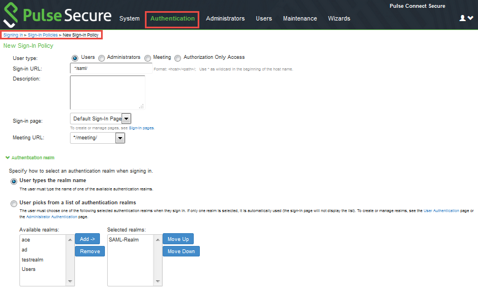
Task: Go to Signing In breadcrumb
Action: coord(13,35)
